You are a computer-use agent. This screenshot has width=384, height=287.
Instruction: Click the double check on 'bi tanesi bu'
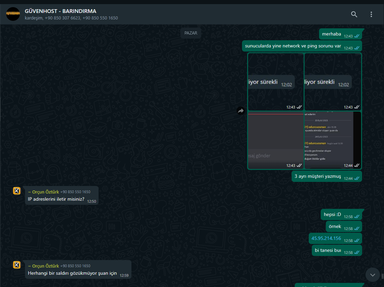click(357, 253)
